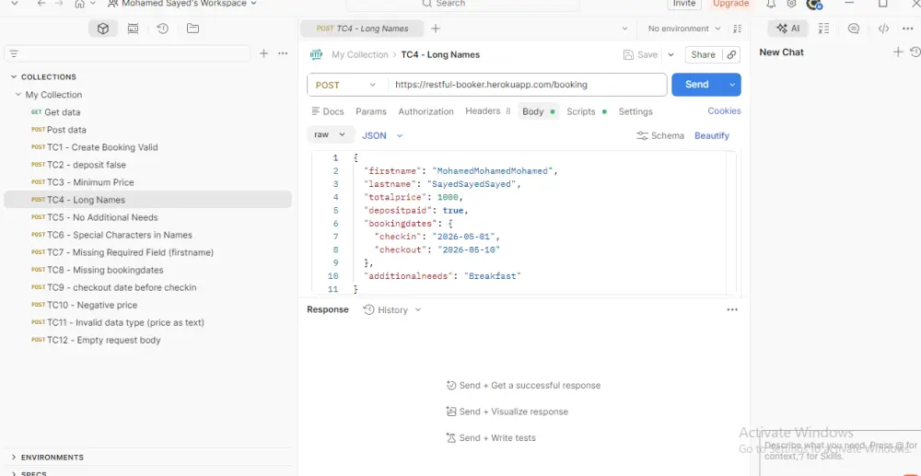This screenshot has width=921, height=476.
Task: Open the folder icon in sidebar toolbar
Action: pyautogui.click(x=192, y=29)
